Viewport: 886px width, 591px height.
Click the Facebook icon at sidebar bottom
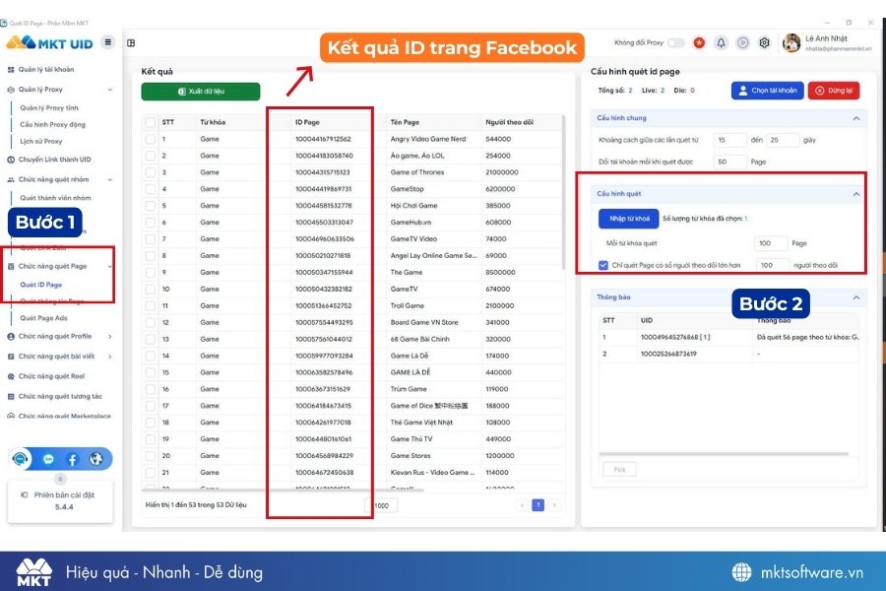(73, 459)
